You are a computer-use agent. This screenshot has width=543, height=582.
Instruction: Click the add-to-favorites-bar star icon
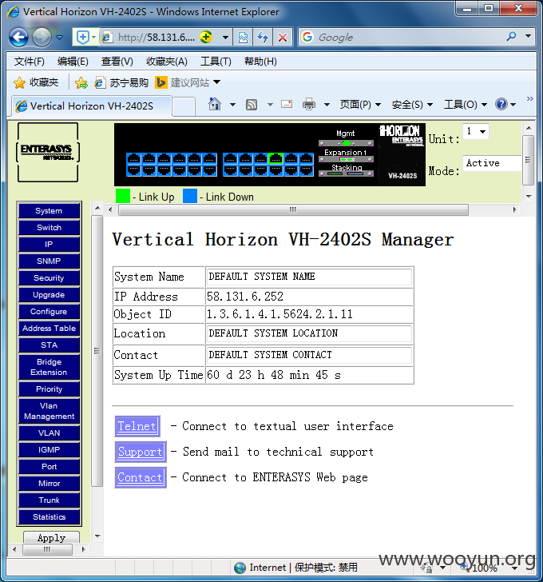click(x=81, y=82)
